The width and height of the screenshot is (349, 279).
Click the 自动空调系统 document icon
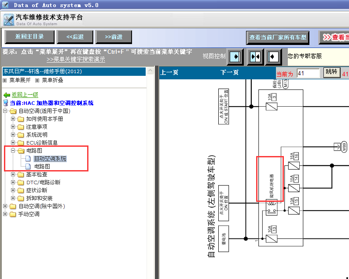point(28,158)
